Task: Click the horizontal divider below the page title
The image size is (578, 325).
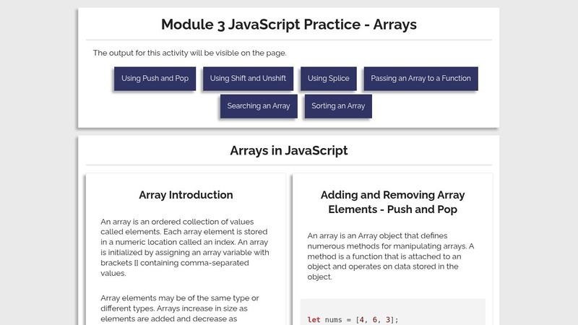Action: point(288,40)
